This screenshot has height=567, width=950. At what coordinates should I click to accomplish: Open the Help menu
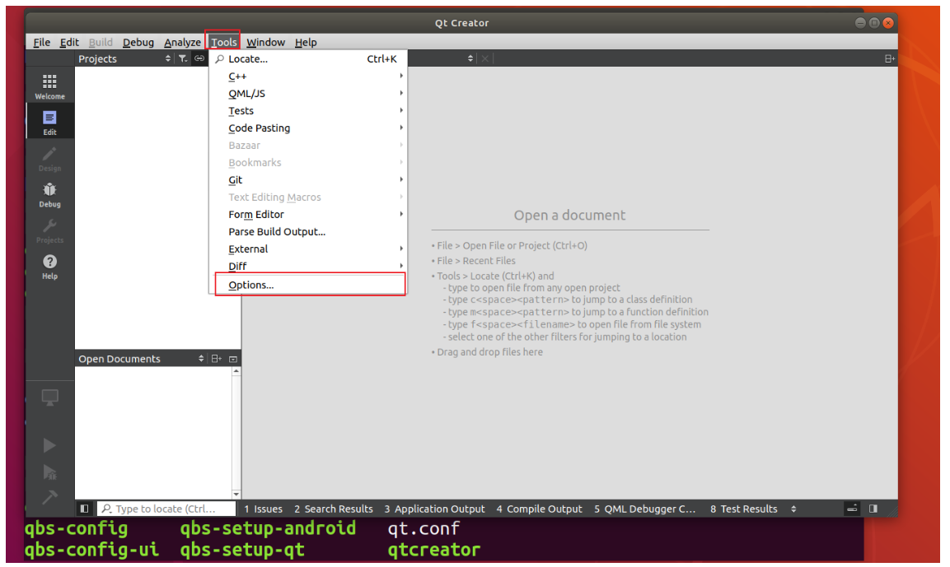[x=306, y=42]
